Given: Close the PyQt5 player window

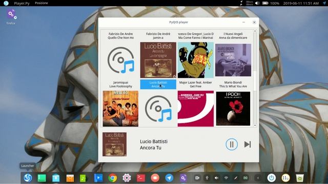Looking at the screenshot, I should click(254, 22).
